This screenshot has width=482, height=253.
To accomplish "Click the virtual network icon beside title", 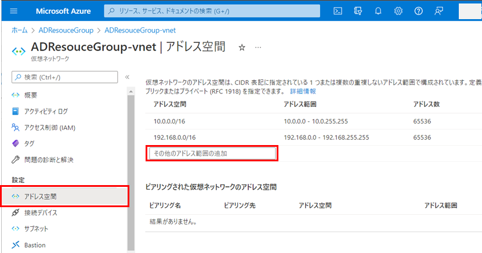I will coord(19,51).
